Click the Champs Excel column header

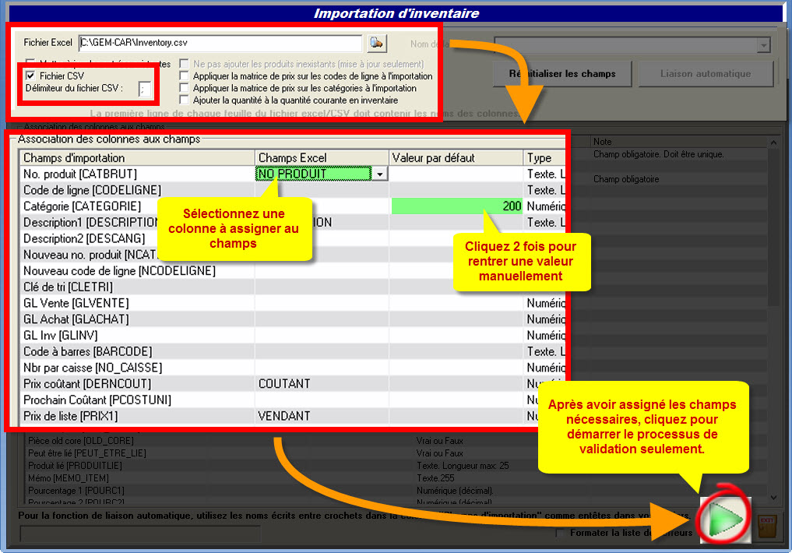click(x=322, y=158)
